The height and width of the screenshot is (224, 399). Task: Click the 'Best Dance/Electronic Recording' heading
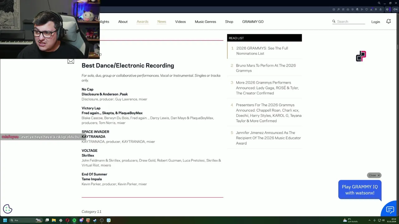point(128,65)
